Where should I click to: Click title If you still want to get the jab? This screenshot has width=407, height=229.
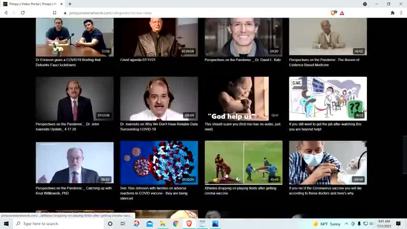click(x=325, y=126)
